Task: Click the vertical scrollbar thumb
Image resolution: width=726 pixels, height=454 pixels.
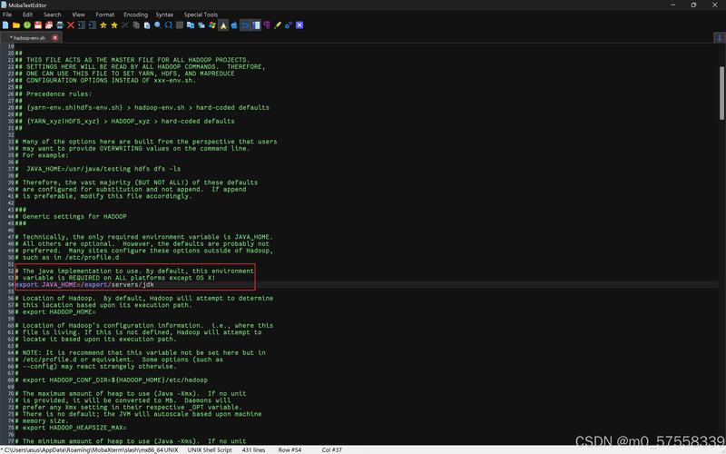Action: point(721,93)
